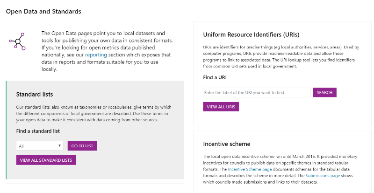Image resolution: width=374 pixels, height=193 pixels.
Task: Click the purple network nodes icon
Action: 17,41
